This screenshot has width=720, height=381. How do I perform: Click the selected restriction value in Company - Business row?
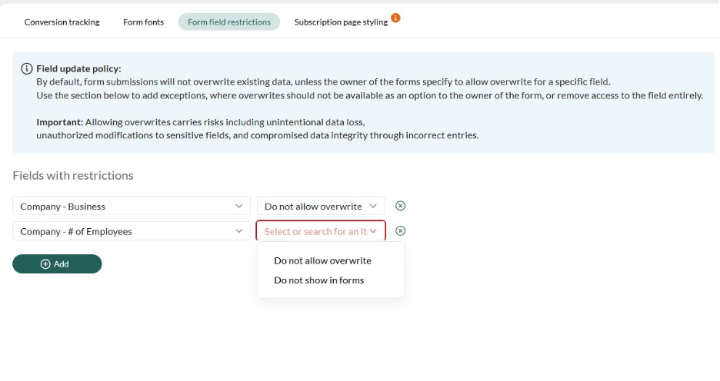[312, 207]
